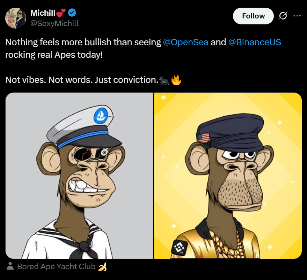The image size is (307, 280).
Task: Open the @SexyMichill handle
Action: click(54, 23)
